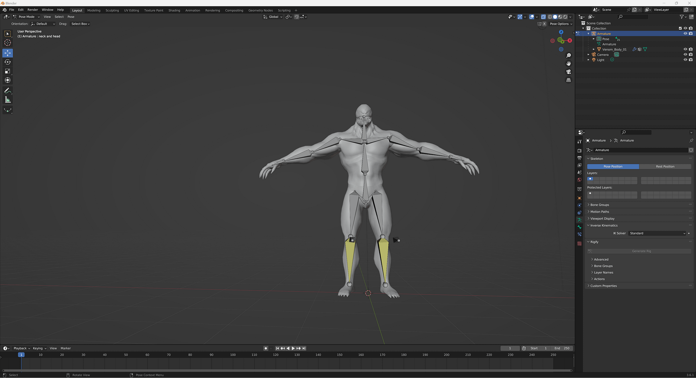Select the Rotate tool
The width and height of the screenshot is (696, 378).
(8, 62)
